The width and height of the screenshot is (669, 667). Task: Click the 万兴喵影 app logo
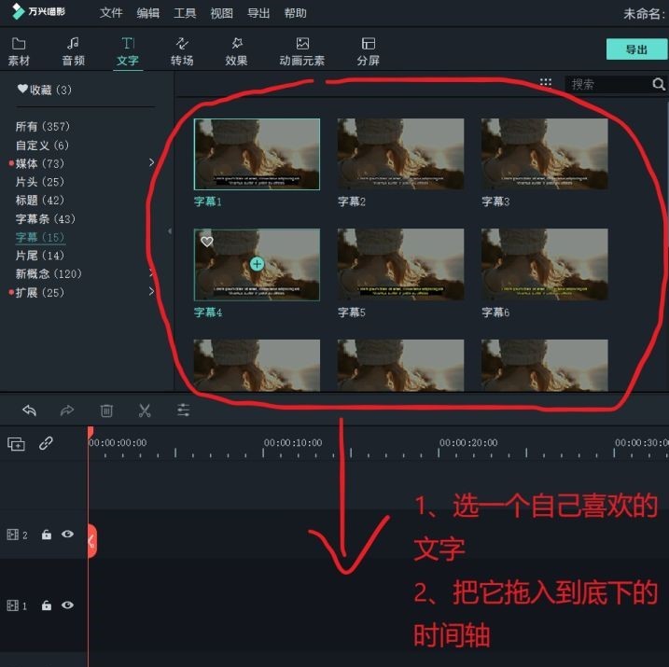click(38, 11)
